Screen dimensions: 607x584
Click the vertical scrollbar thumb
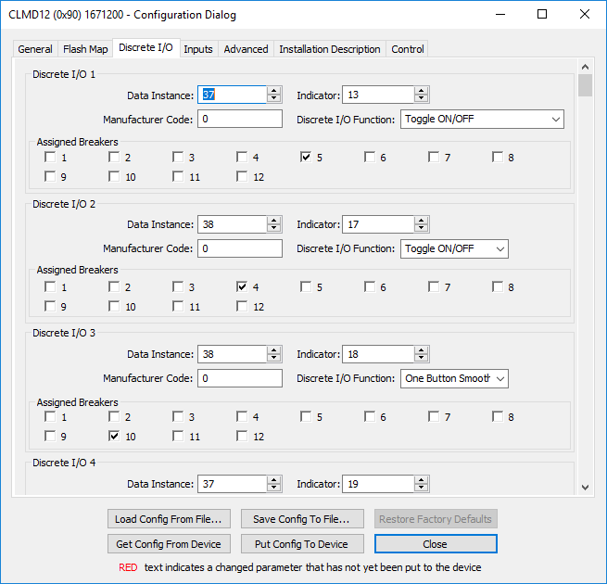(585, 86)
